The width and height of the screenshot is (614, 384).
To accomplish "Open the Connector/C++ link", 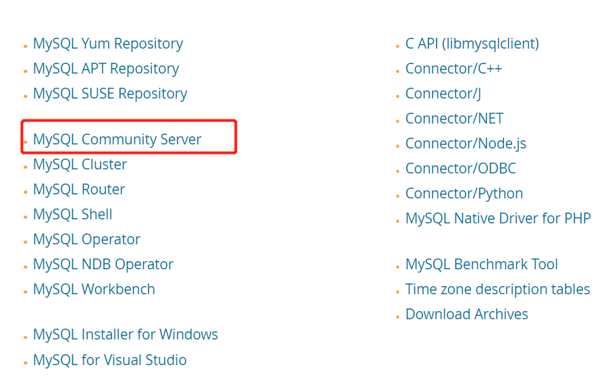I will tap(453, 69).
